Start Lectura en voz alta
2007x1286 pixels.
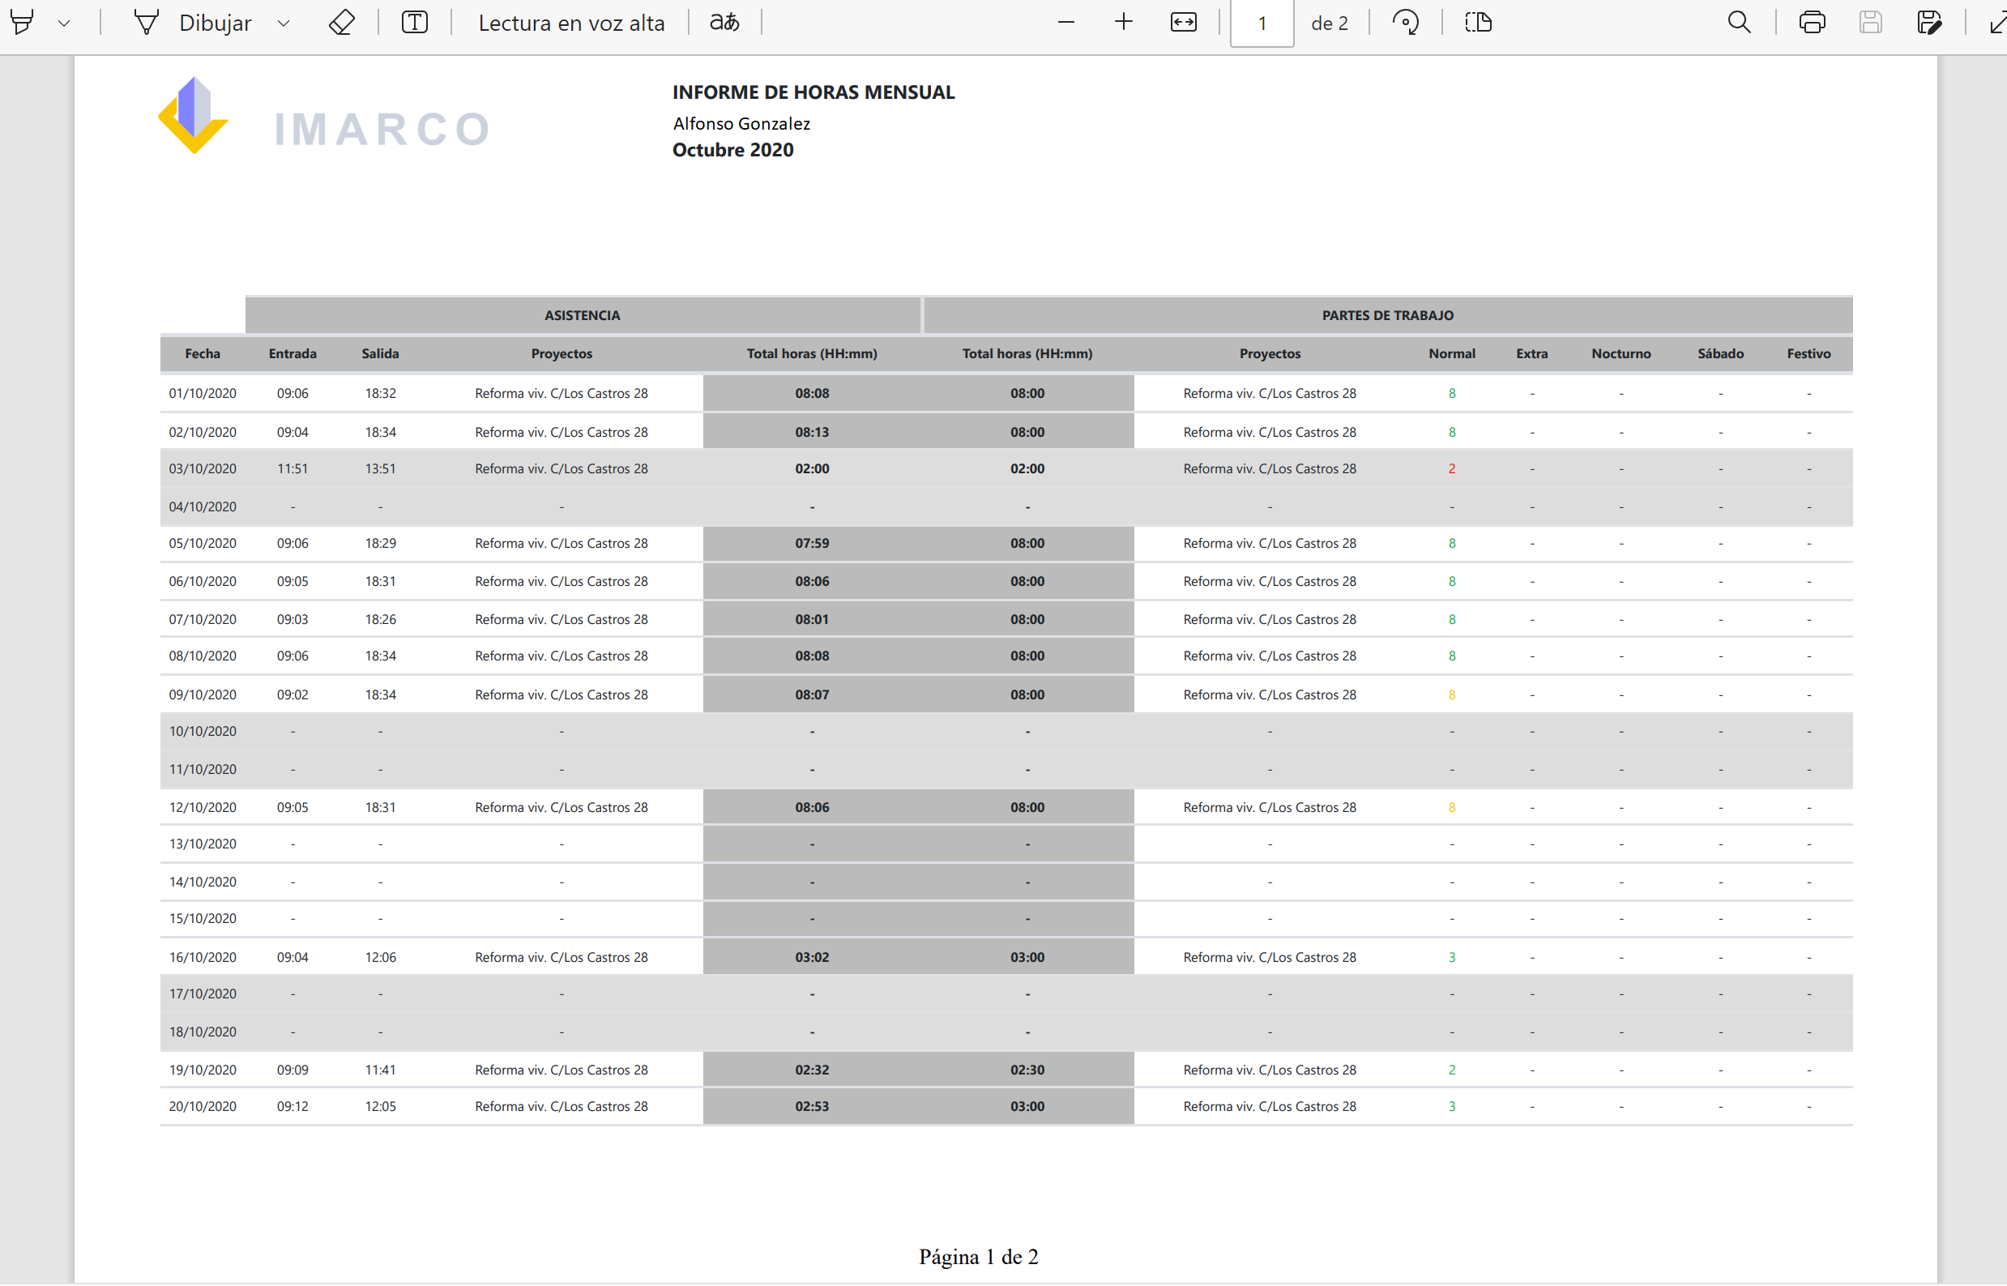pyautogui.click(x=571, y=23)
